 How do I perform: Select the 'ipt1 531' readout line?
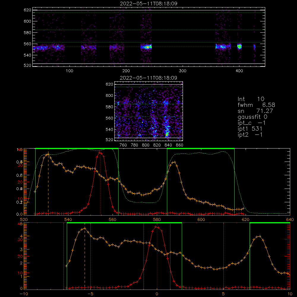tap(250, 129)
